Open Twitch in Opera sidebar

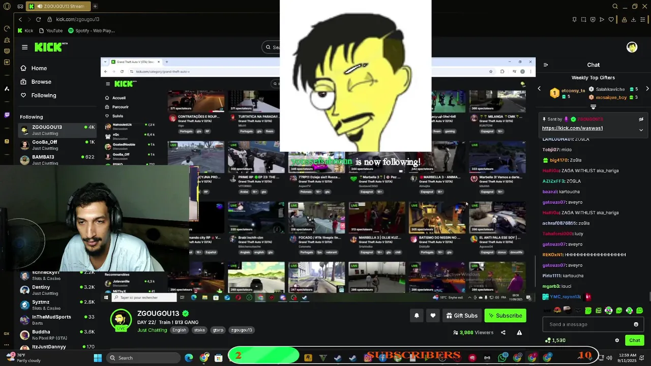point(7,115)
